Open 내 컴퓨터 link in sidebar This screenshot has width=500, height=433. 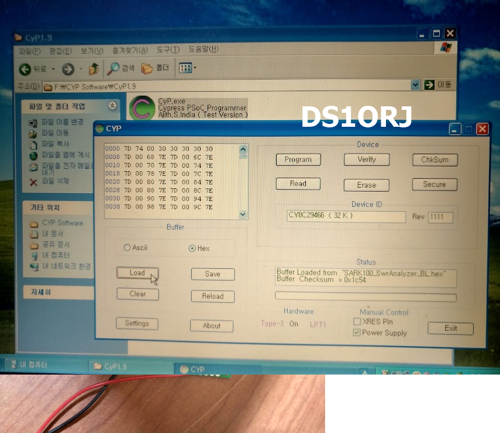(x=56, y=255)
